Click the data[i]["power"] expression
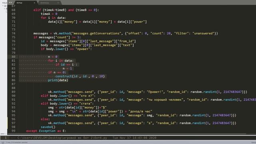 tap(132, 22)
